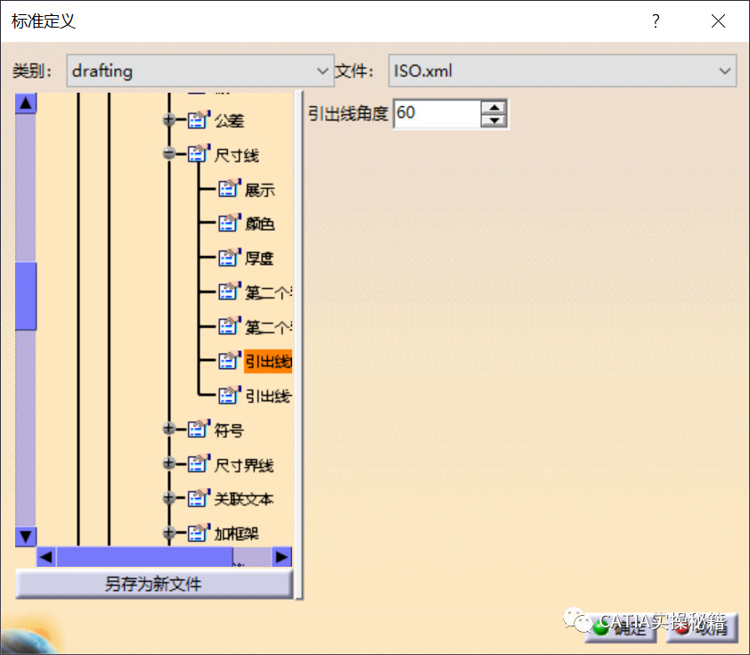750x655 pixels.
Task: Click the icon beside 符号 node
Action: tap(197, 430)
